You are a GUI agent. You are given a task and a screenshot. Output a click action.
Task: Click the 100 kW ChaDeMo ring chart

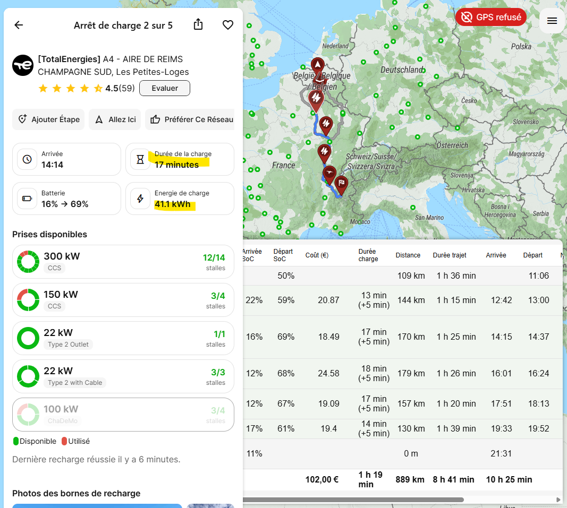pos(28,415)
